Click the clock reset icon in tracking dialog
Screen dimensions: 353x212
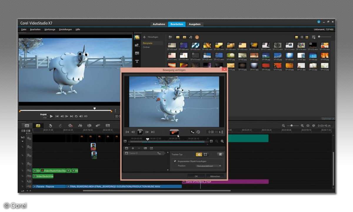pyautogui.click(x=198, y=132)
